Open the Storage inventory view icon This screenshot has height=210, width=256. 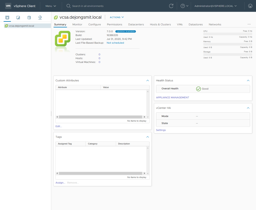29,17
